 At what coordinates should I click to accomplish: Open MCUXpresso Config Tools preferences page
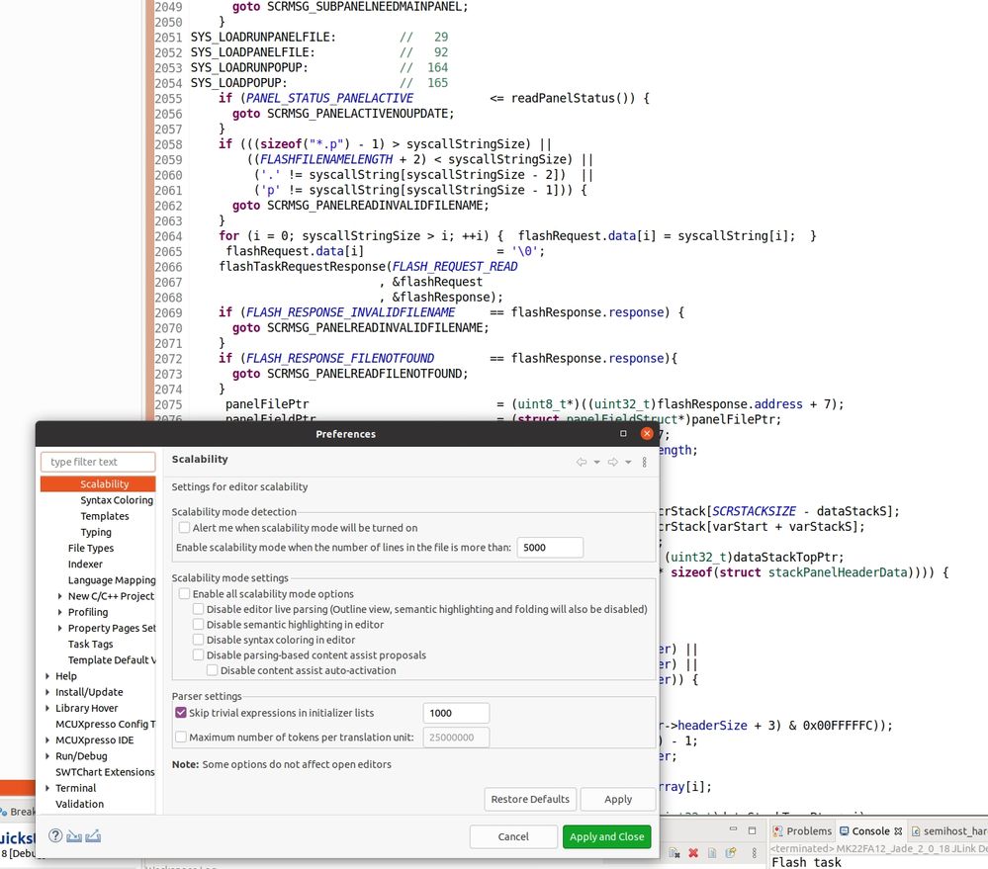[x=105, y=724]
